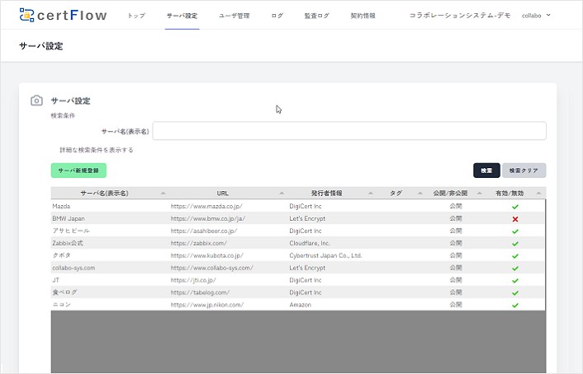Click the green check in the Zabbix公式 row
The height and width of the screenshot is (374, 583).
pos(515,244)
